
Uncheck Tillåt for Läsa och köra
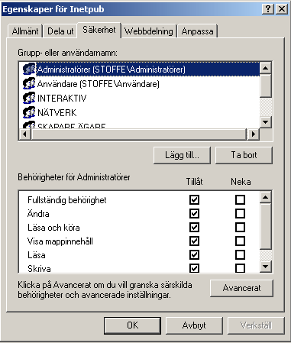194,227
